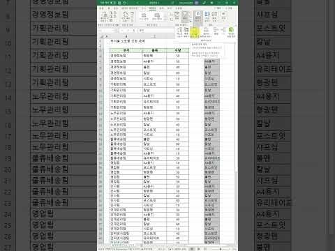Adjust the zoom slider in status bar
Viewport: 335px width, 251px height.
click(x=221, y=249)
